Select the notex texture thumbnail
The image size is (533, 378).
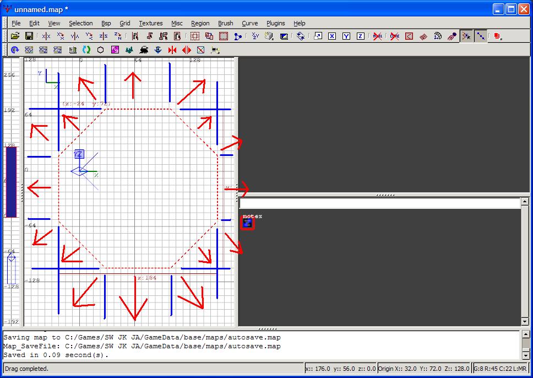[x=247, y=223]
